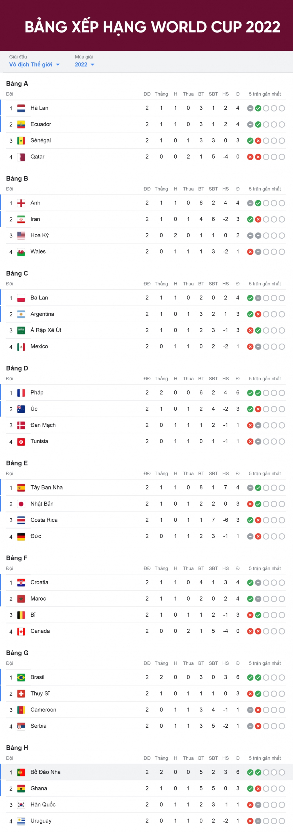Screen dimensions: 293x832
Task: Click the Netherlands flag icon
Action: [21, 108]
